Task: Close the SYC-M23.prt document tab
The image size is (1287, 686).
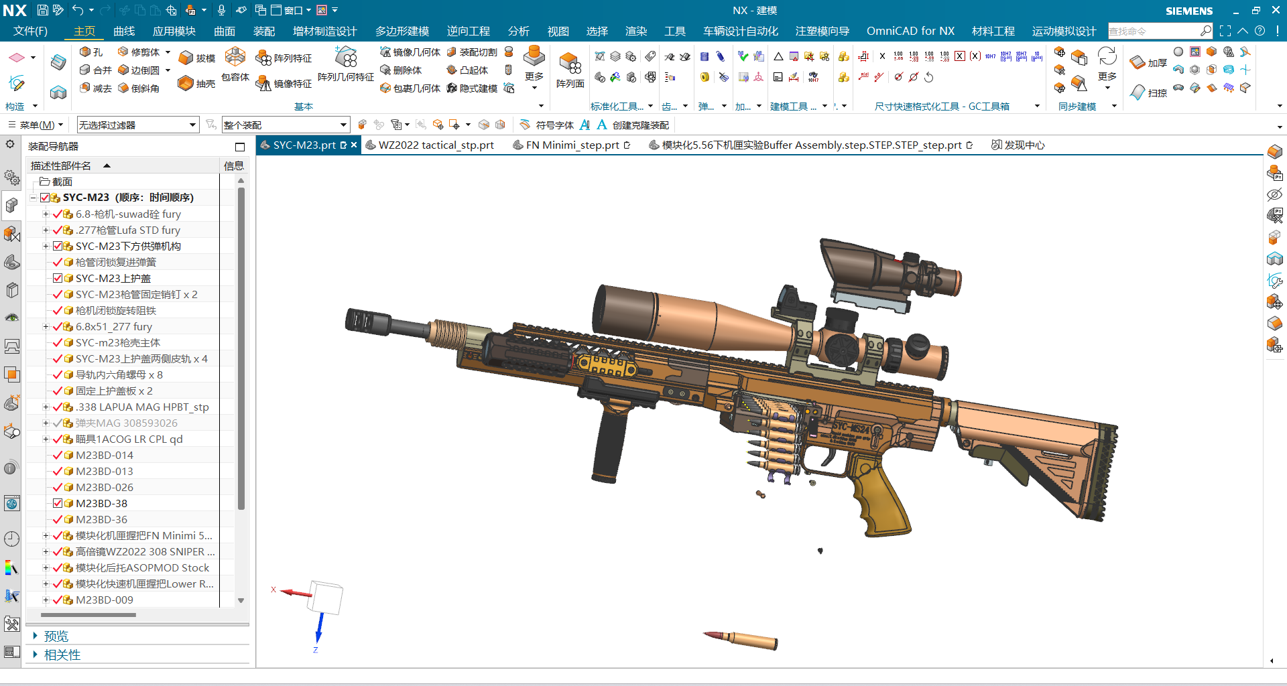Action: (354, 145)
